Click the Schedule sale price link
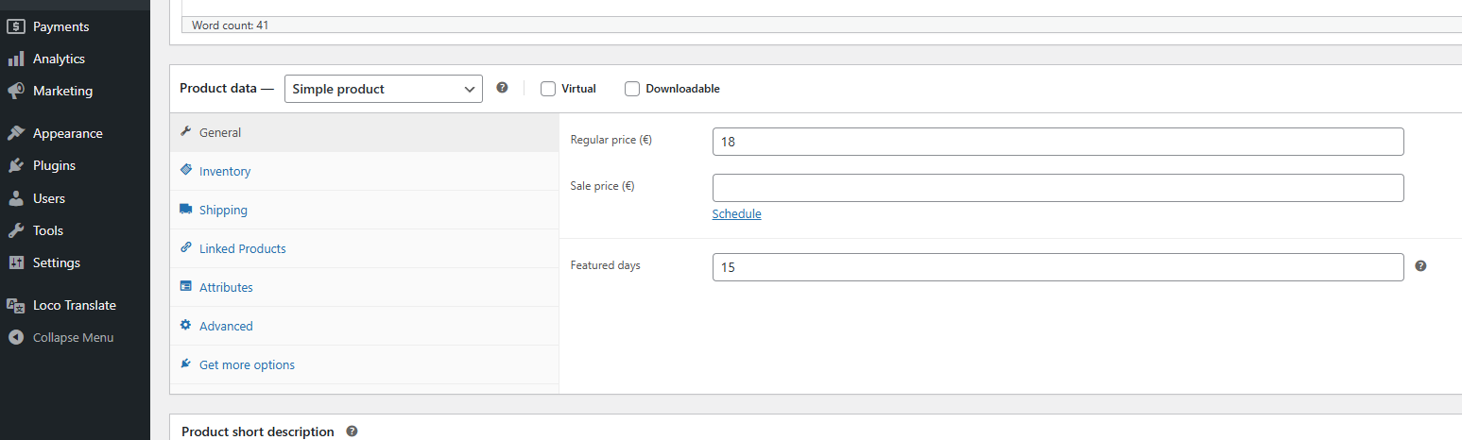The width and height of the screenshot is (1462, 440). (x=736, y=213)
